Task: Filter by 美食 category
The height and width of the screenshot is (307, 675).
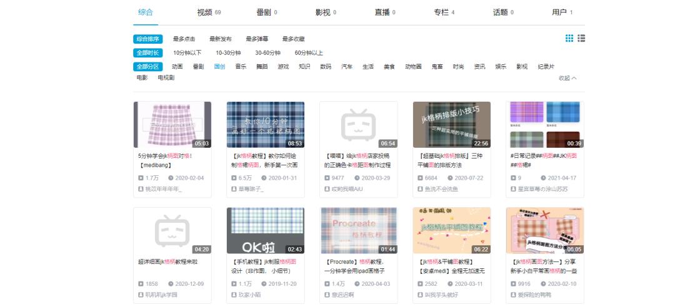Action: coord(389,67)
